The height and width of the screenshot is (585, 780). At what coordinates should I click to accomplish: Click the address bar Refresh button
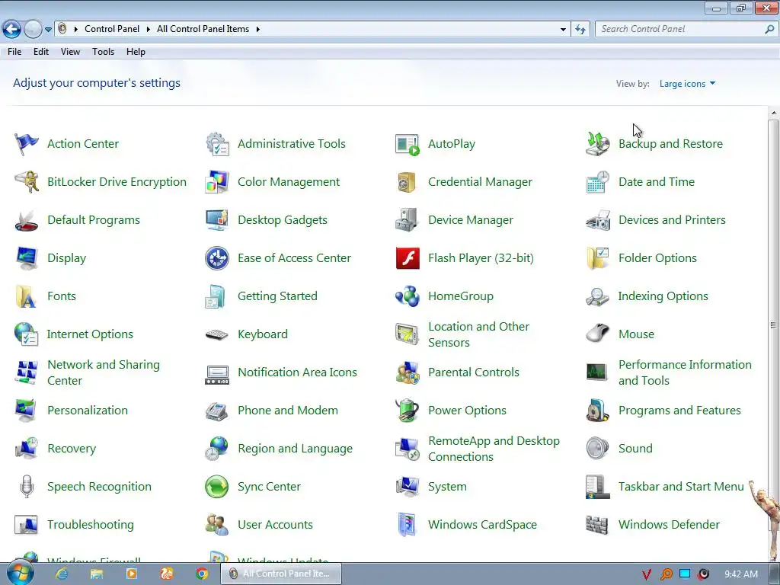click(580, 30)
